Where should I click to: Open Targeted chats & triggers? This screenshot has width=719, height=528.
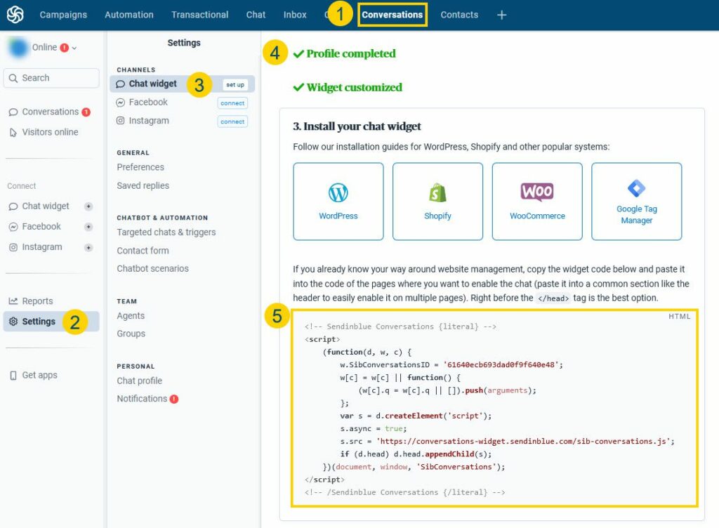(x=166, y=232)
